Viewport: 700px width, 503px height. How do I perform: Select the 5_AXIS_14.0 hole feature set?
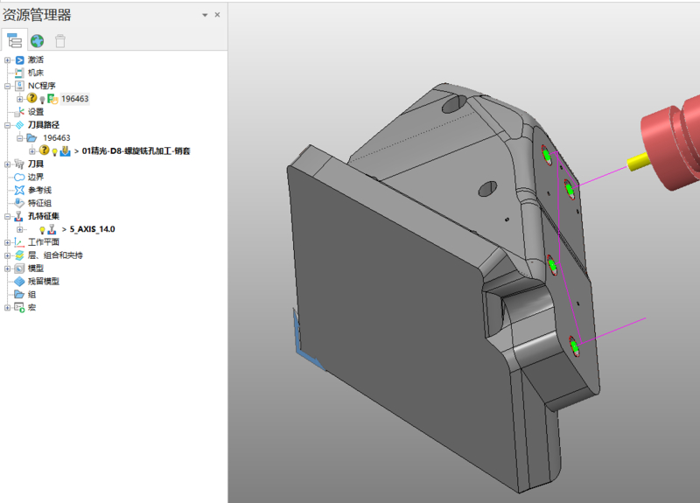point(92,229)
